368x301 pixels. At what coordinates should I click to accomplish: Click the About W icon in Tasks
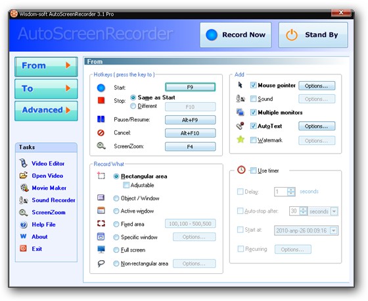[23, 236]
